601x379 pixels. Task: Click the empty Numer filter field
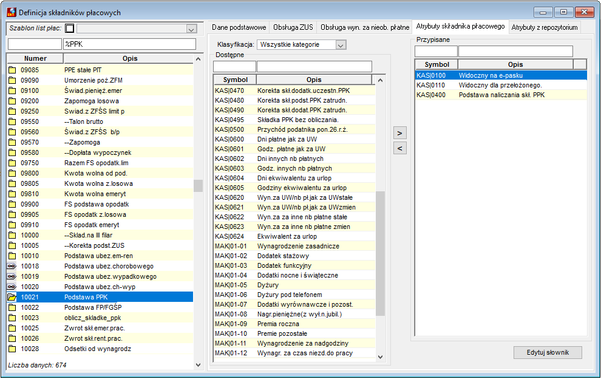[35, 44]
